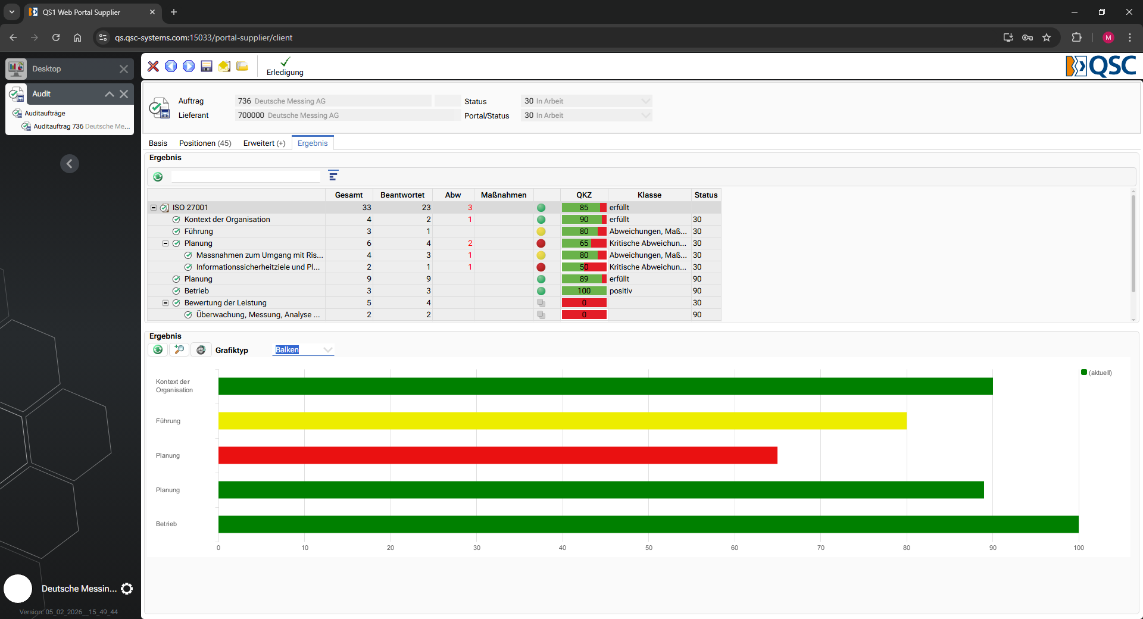
Task: Open the Grafiktyp Balken dropdown
Action: (x=304, y=350)
